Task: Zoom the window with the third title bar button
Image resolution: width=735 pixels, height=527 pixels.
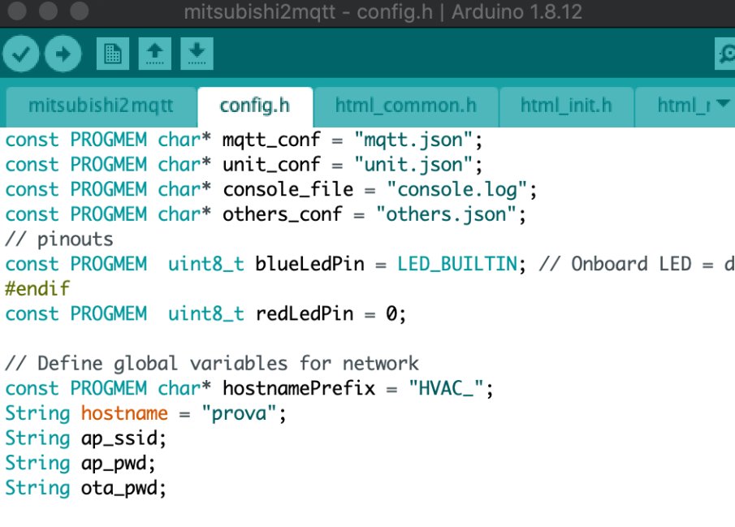Action: pos(79,11)
